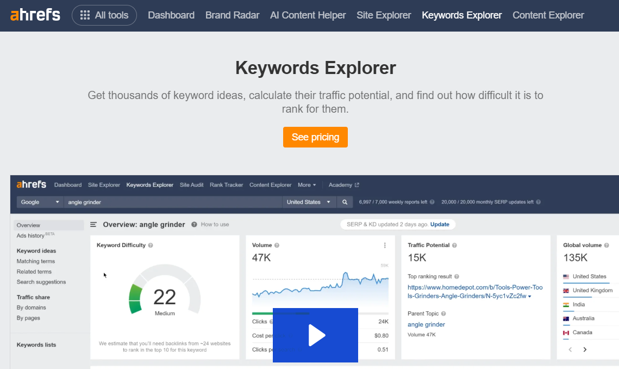Click the United Kingdom flag row
Viewport: 619px width, 369px height.
(x=588, y=290)
